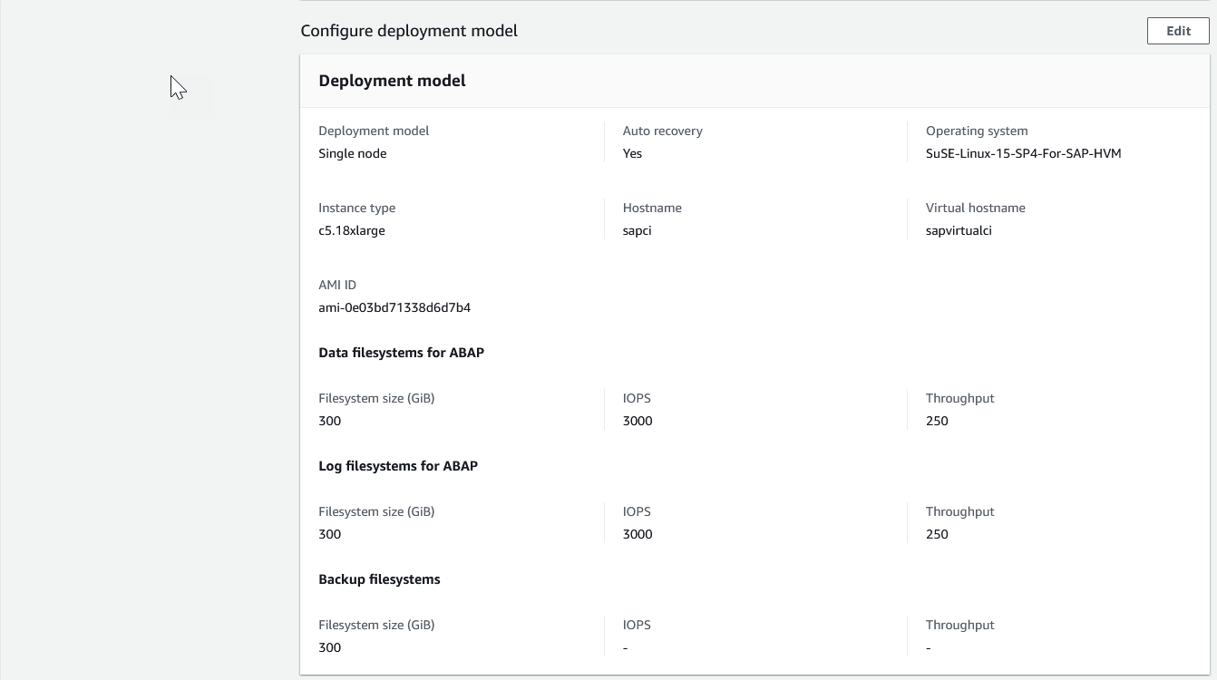Click the Backup filesystems heading
The height and width of the screenshot is (680, 1217).
(379, 579)
